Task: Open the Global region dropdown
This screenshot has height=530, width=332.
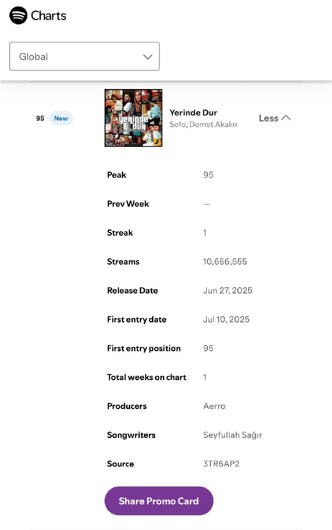Action: click(84, 56)
